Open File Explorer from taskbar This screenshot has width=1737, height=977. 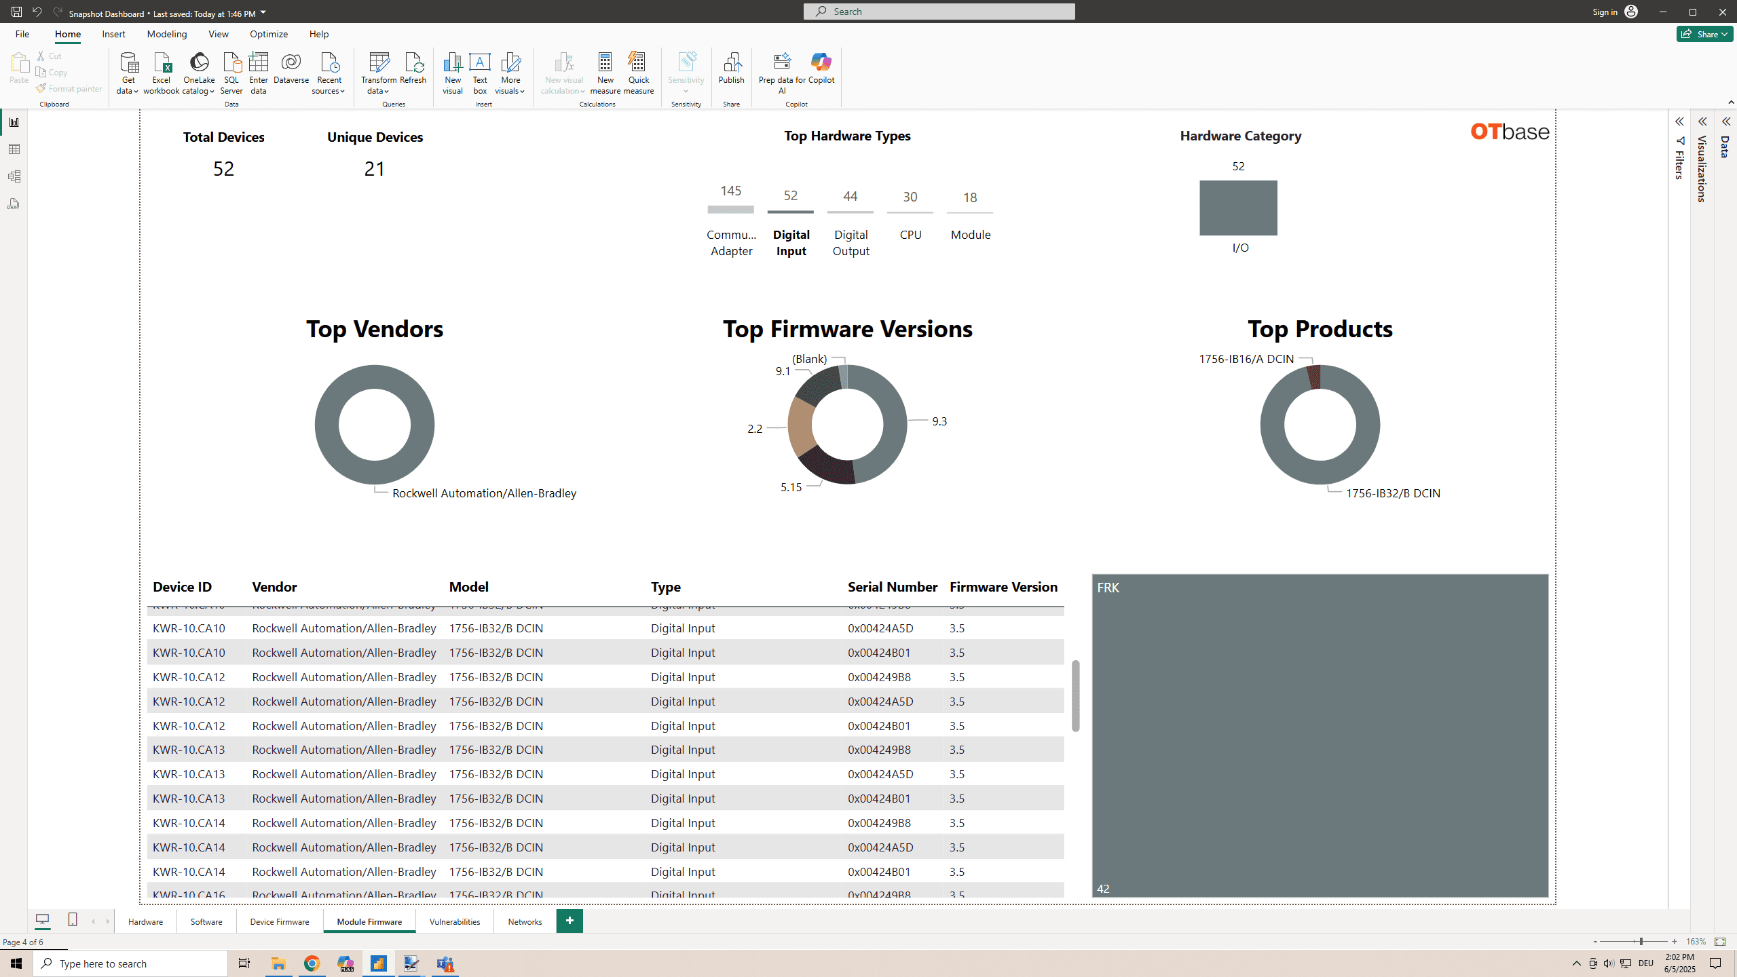(x=278, y=963)
